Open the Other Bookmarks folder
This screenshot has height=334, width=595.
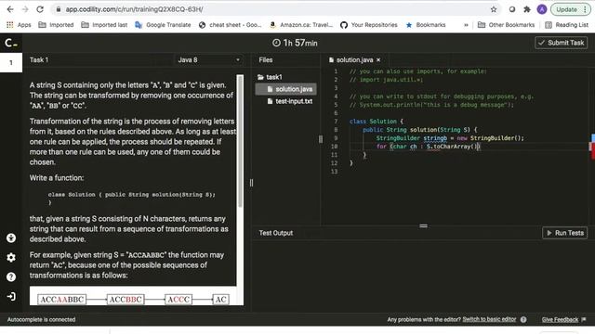(506, 25)
